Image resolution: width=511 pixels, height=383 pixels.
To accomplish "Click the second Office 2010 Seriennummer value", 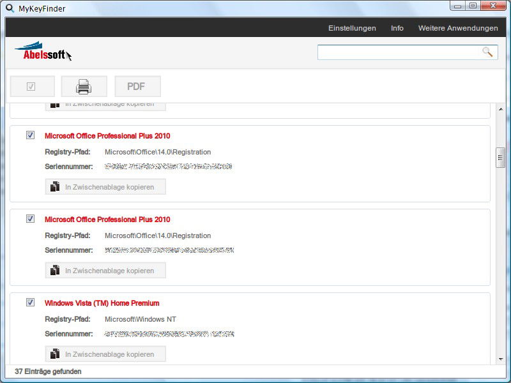I will click(169, 250).
